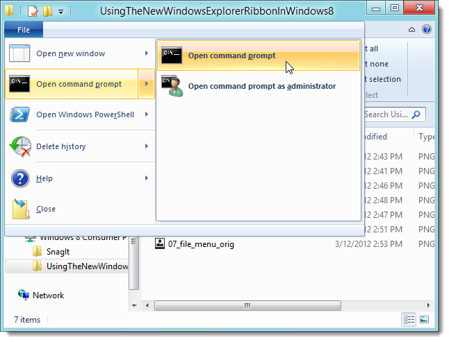The height and width of the screenshot is (342, 449).
Task: Expand the Help submenu arrow
Action: [x=147, y=178]
